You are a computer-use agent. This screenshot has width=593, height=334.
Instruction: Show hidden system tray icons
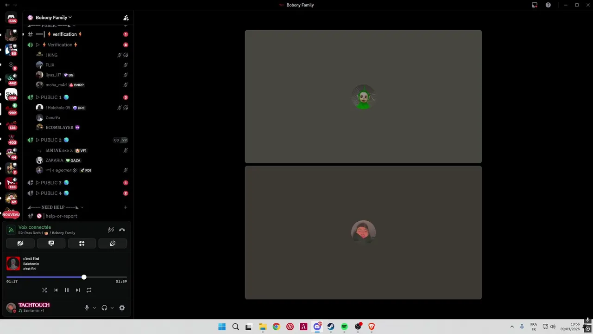[512, 327]
